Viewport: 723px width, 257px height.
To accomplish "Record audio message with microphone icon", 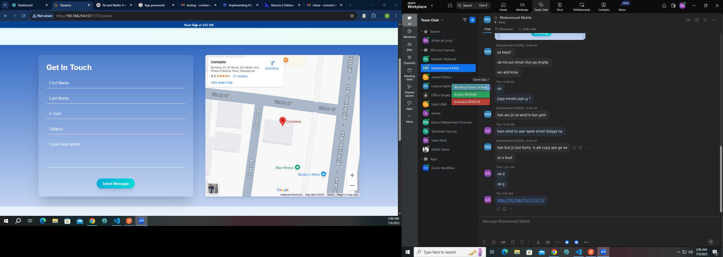I will [x=538, y=242].
